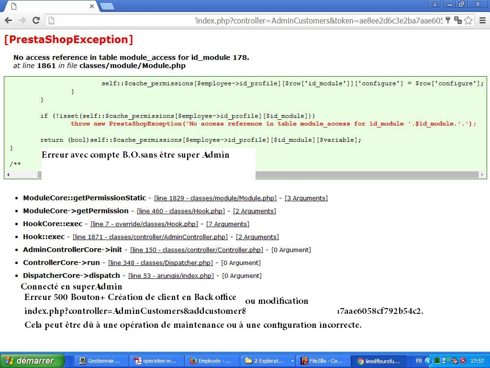
Task: Open line 150 classes/controller/Controller.php link
Action: pos(197,250)
